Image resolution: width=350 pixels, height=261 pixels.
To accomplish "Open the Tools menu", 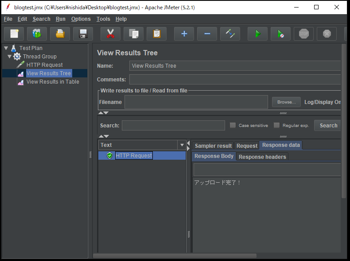I will click(103, 19).
